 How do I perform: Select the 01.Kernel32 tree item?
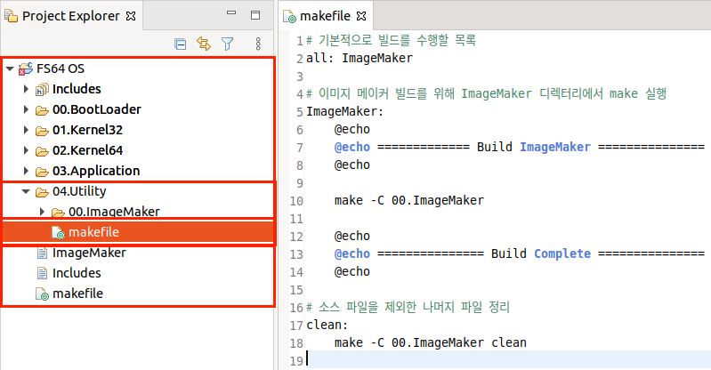(87, 130)
